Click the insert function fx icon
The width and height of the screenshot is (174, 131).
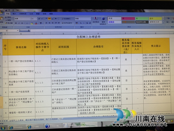29,31
